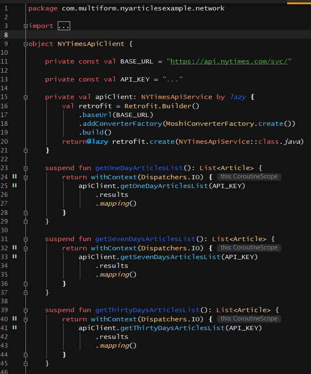Click List<Article> return type on line 39
The image size is (311, 374).
pyautogui.click(x=243, y=310)
